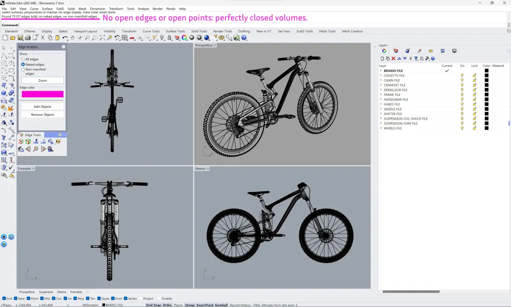Click the red car Set View icon

[132, 38]
